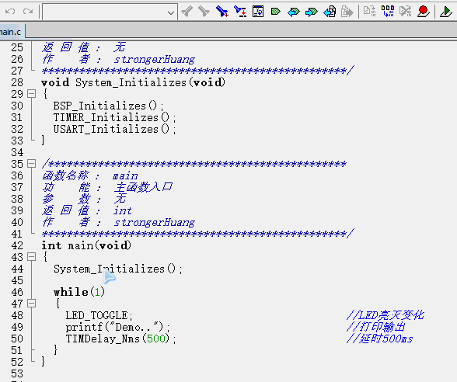Click the 'TIMDelay_Nms(500);' call
This screenshot has height=382, width=457.
(120, 339)
